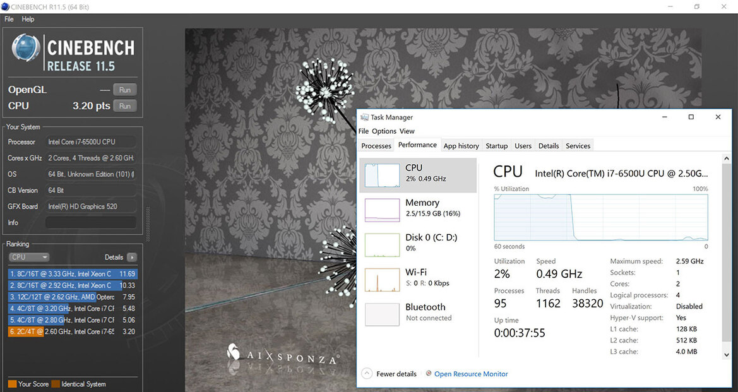Click the Cinebench title bar app icon

pos(5,6)
